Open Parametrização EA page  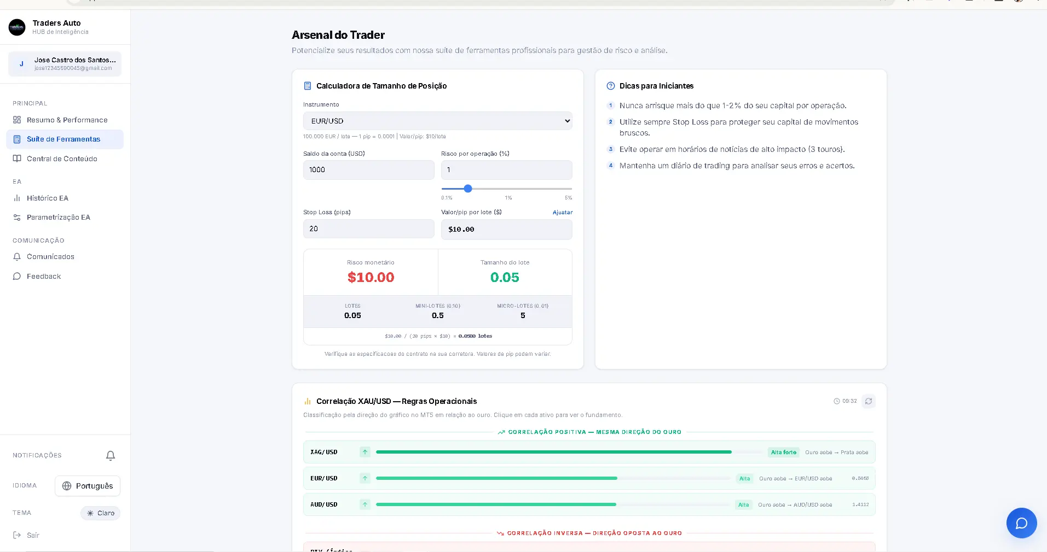(59, 218)
